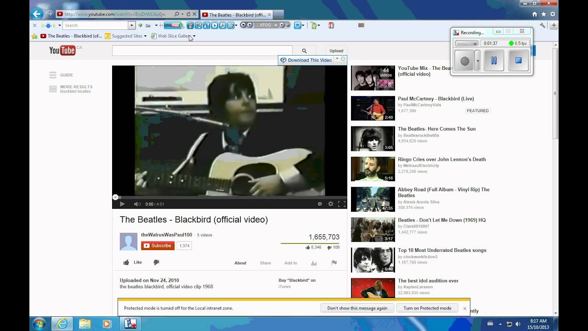Viewport: 588px width, 331px height.
Task: Play the Blackbird video
Action: [x=122, y=204]
